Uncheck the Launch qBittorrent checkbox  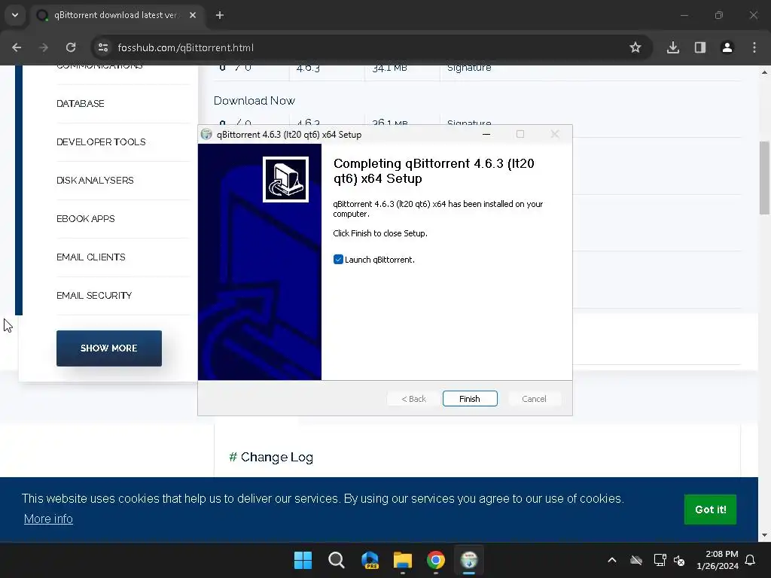pyautogui.click(x=338, y=260)
